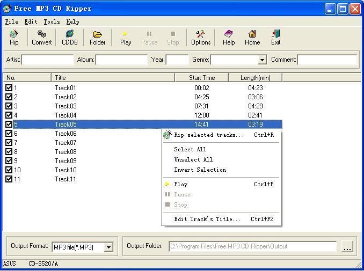The image size is (364, 271).
Task: Click the 04:25 start time cell
Action: [x=202, y=97]
